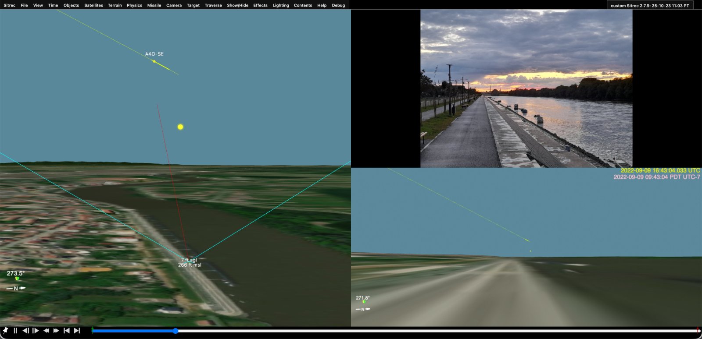Open the Satellites dropdown menu

(93, 5)
